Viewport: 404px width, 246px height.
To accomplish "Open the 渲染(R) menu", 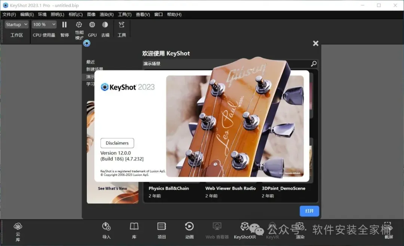I will [106, 15].
